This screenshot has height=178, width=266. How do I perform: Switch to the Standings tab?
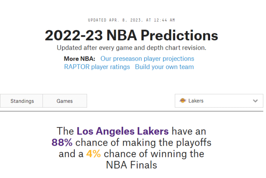[22, 101]
